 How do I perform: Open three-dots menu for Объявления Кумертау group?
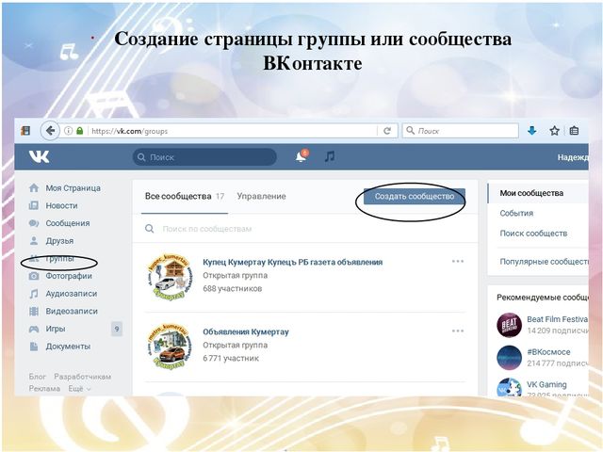tap(458, 331)
